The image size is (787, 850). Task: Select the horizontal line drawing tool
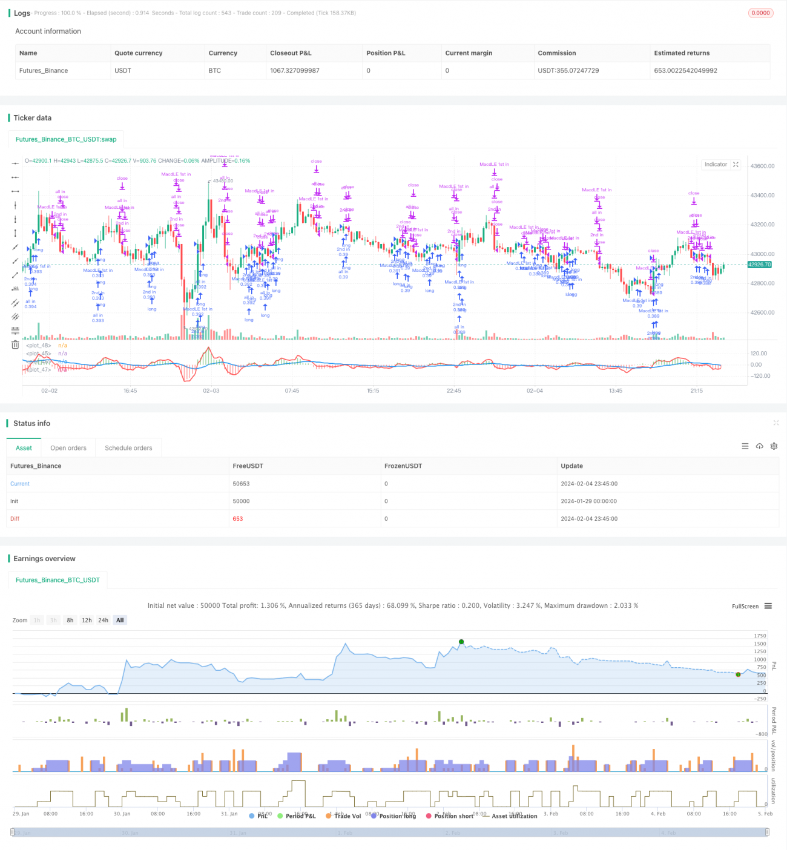pyautogui.click(x=15, y=163)
